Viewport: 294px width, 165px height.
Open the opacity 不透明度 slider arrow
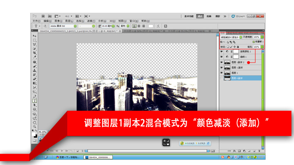click(262, 37)
